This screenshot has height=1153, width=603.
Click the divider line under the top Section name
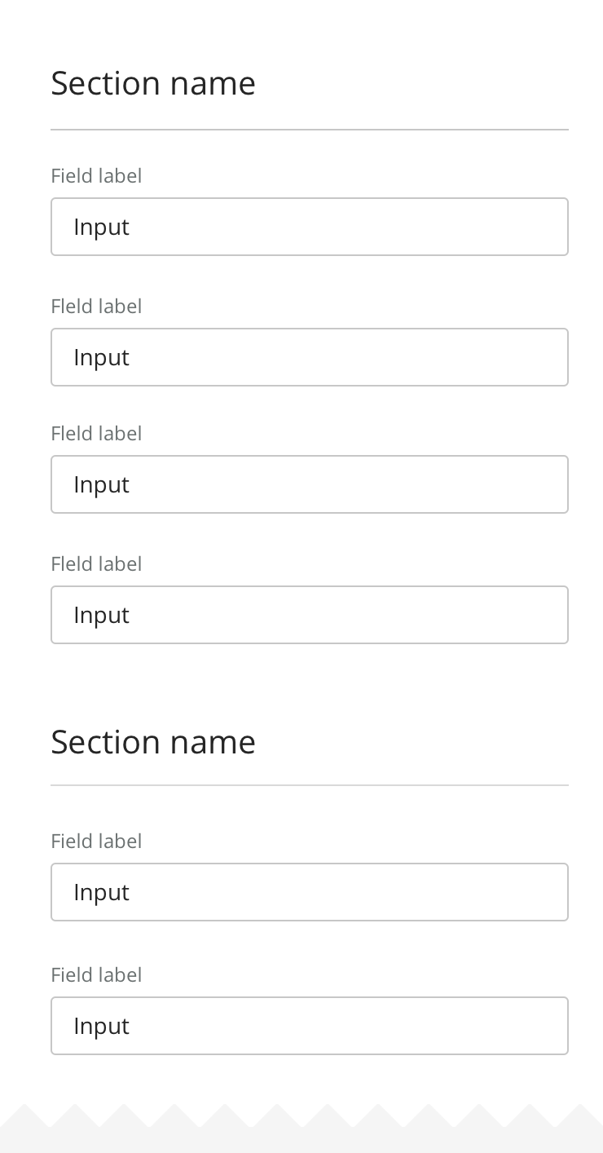coord(310,130)
